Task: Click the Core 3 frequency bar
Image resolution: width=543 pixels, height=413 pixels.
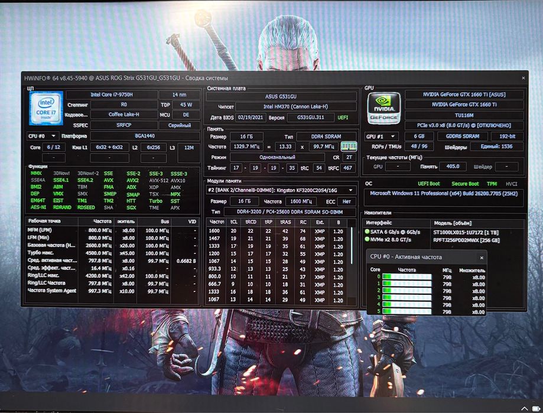Action: (x=407, y=297)
